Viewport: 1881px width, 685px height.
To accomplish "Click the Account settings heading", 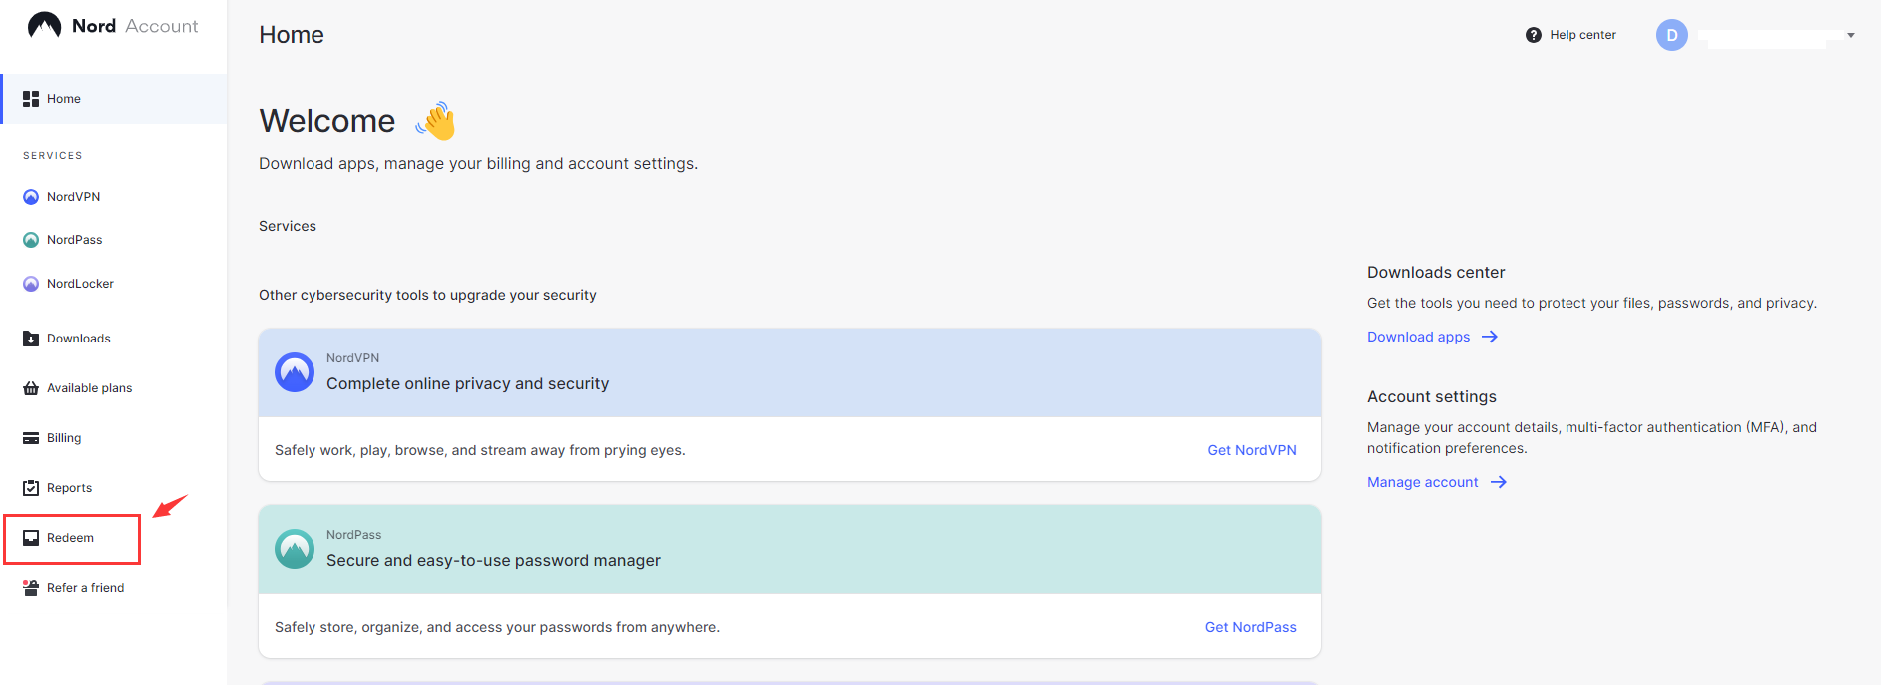I will [x=1432, y=397].
